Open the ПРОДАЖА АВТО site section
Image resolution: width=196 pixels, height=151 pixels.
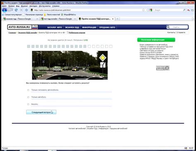pos(107,27)
